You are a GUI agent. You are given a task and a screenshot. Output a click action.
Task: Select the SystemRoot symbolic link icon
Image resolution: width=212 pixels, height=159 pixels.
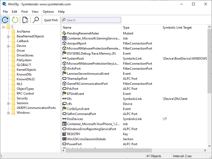[64, 59]
